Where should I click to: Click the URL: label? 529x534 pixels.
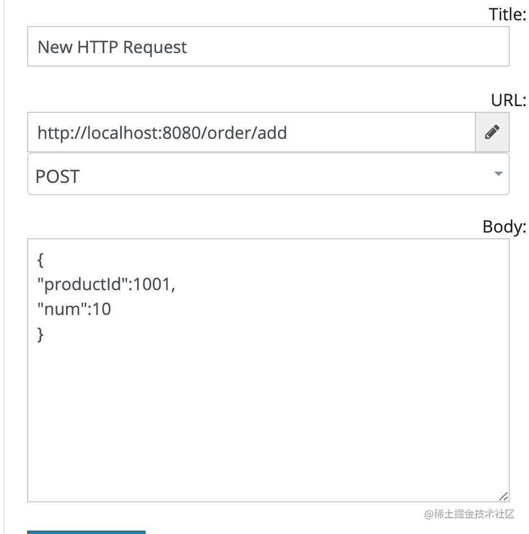tap(508, 100)
